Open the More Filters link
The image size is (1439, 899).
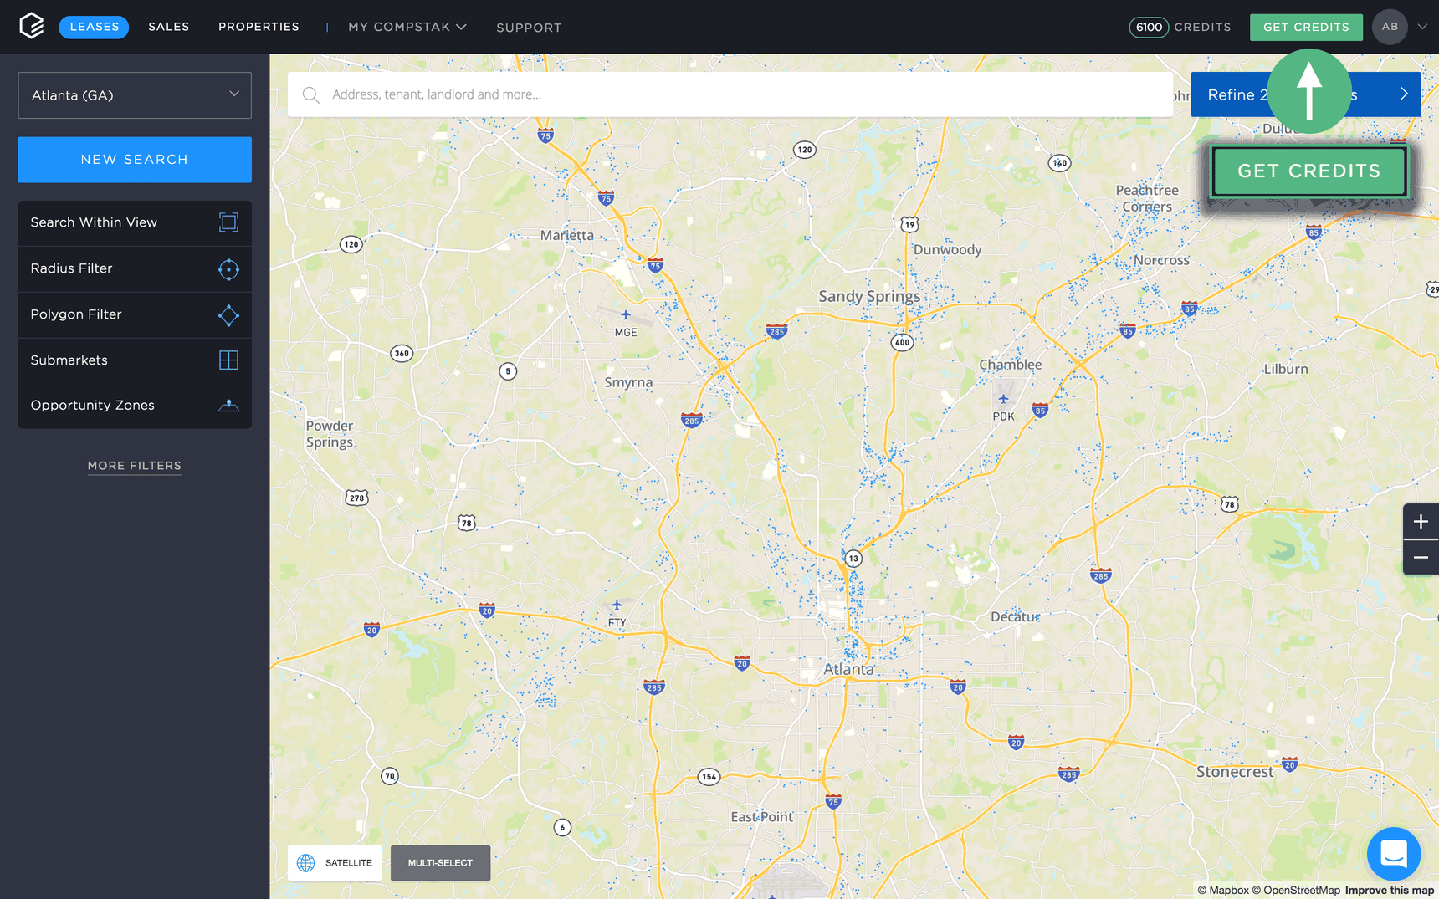coord(135,466)
